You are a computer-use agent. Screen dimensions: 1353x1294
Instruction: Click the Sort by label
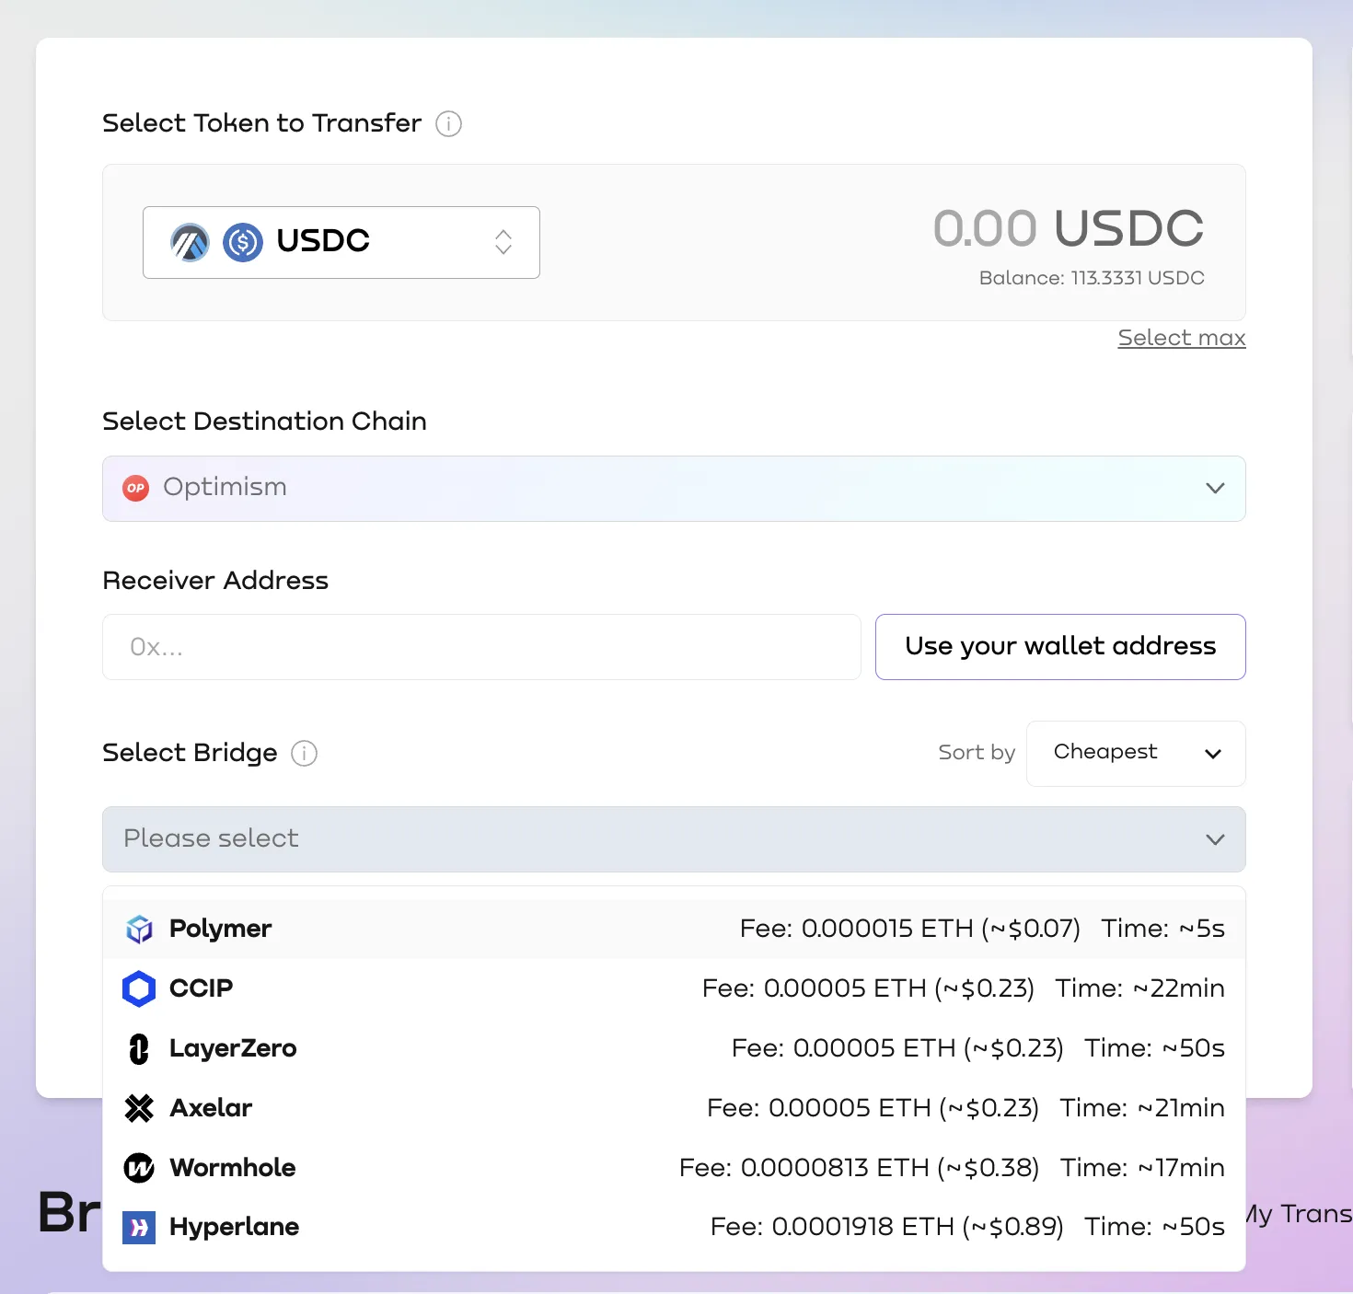(977, 753)
